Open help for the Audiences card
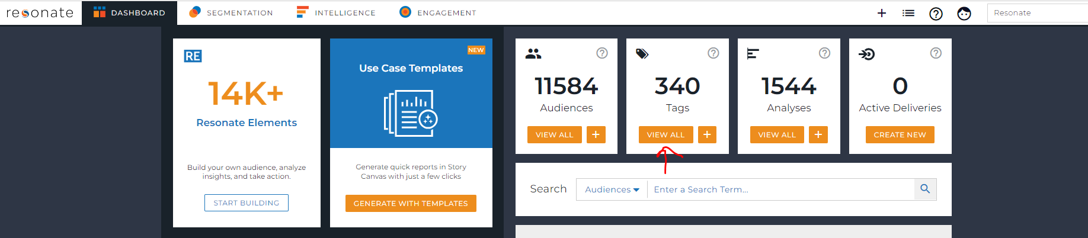This screenshot has width=1088, height=238. point(602,53)
